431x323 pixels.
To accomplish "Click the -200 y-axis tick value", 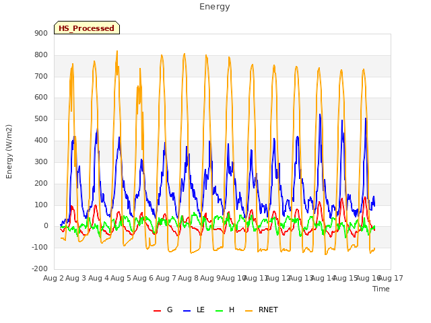I will click(x=40, y=268).
